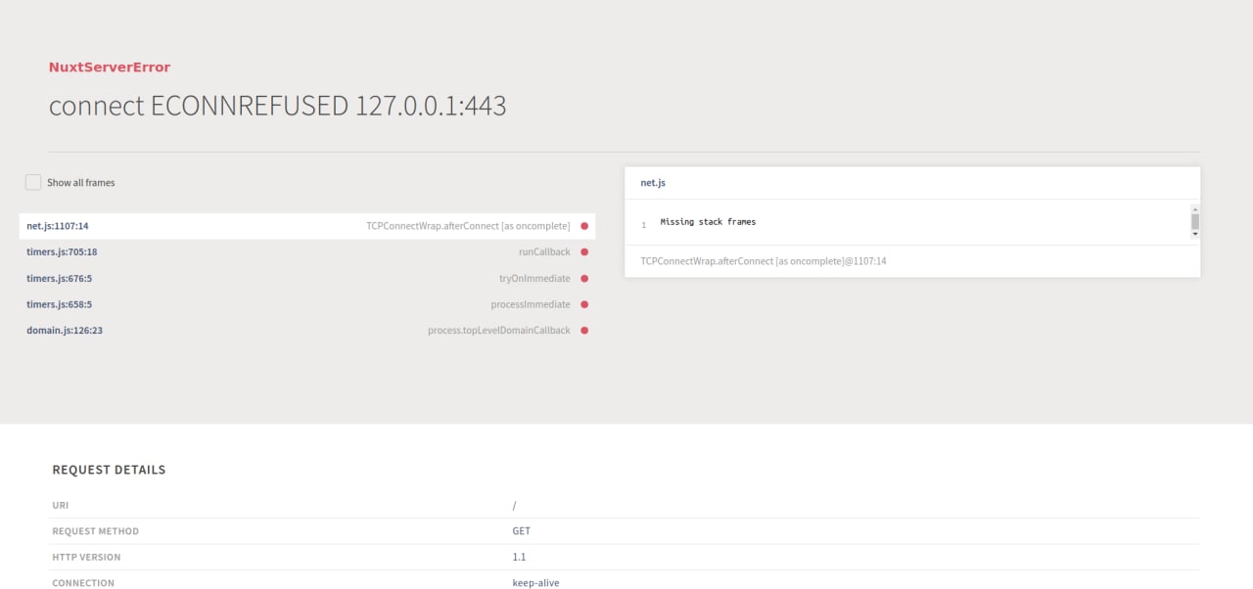
Task: Click the HTTP VERSION label
Action: [86, 557]
